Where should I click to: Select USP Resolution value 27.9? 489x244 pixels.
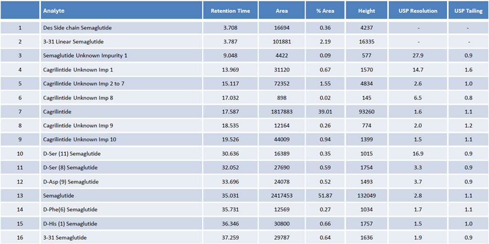(x=418, y=56)
